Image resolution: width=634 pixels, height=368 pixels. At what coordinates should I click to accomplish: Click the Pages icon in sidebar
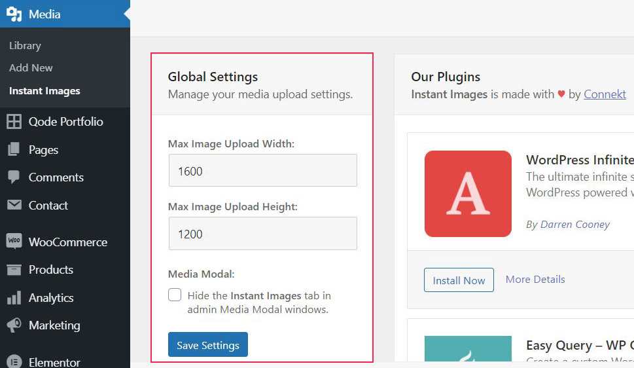(x=14, y=149)
